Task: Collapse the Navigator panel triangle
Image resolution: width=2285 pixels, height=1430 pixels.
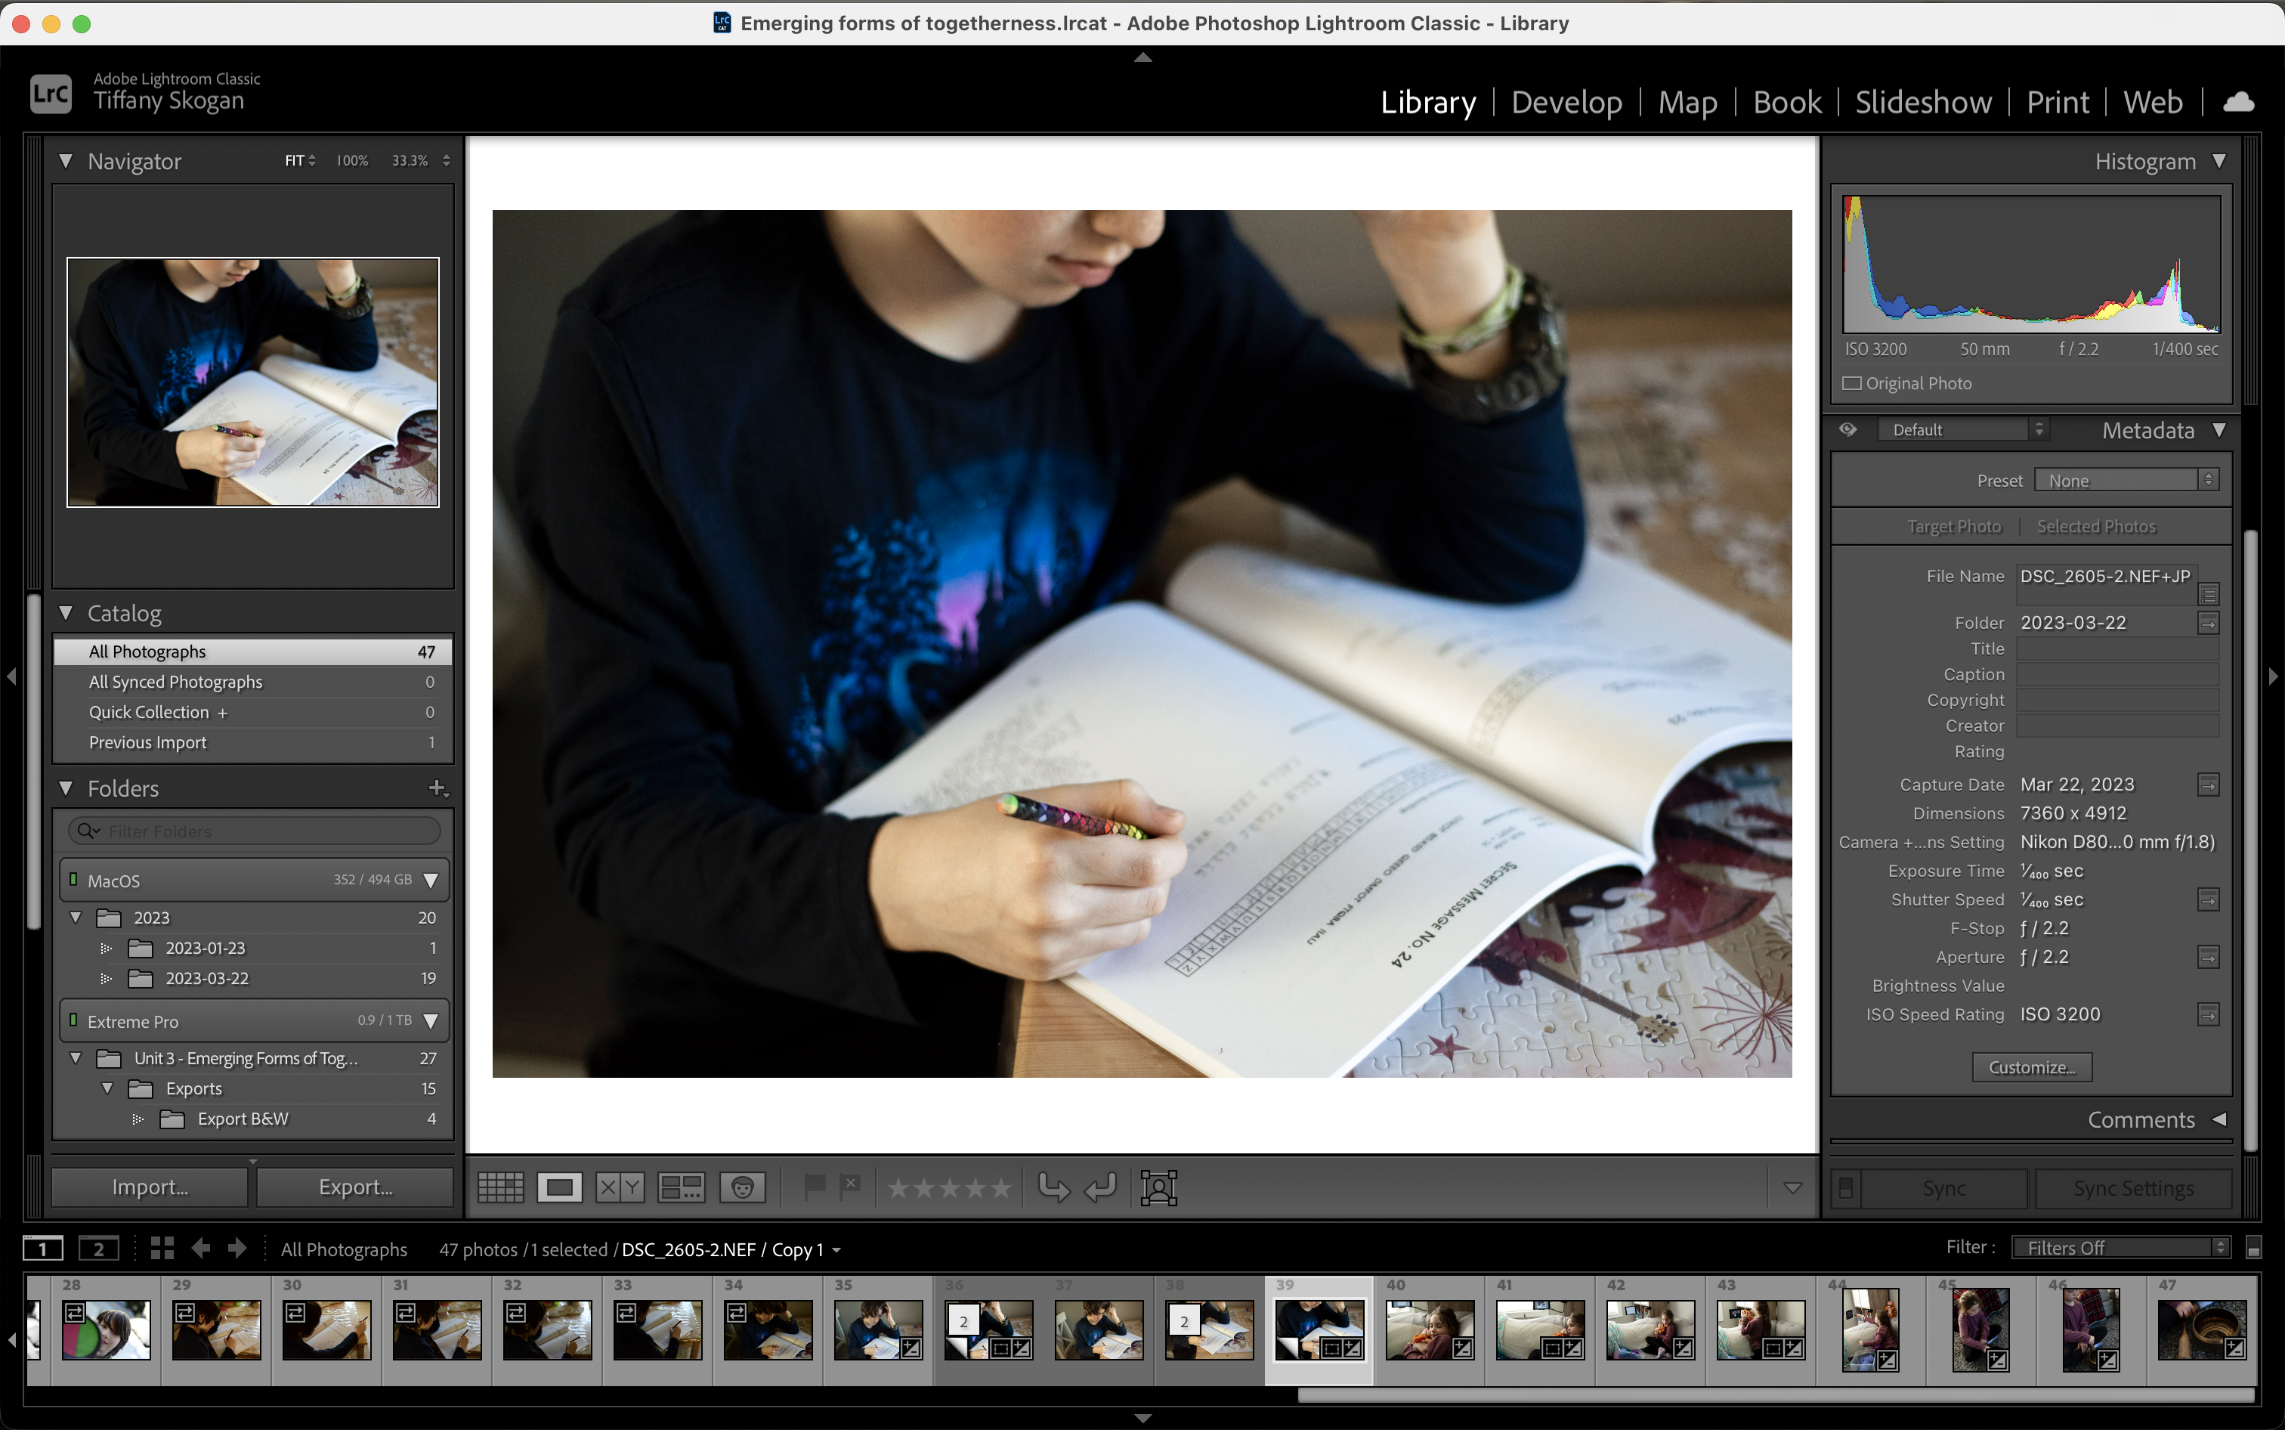Action: coord(65,161)
